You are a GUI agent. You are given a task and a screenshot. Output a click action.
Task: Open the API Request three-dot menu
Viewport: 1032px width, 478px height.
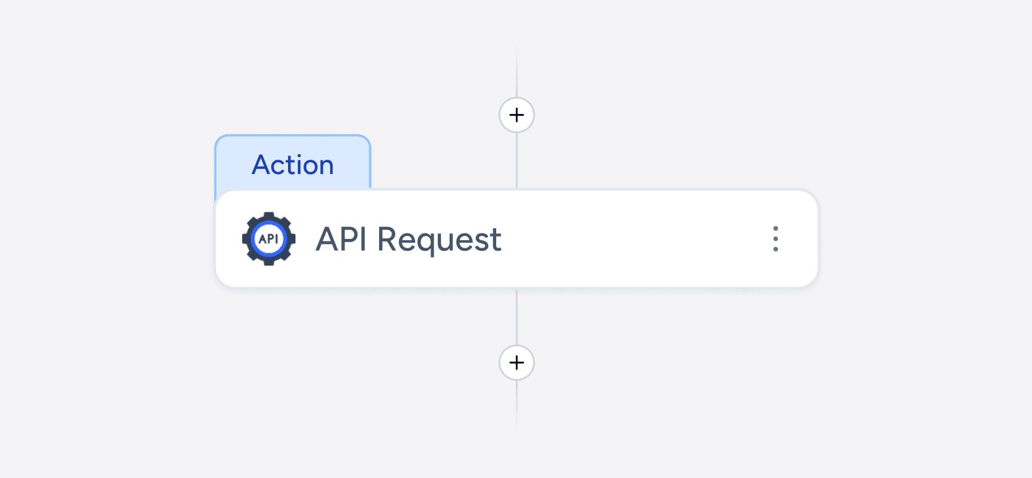(775, 239)
